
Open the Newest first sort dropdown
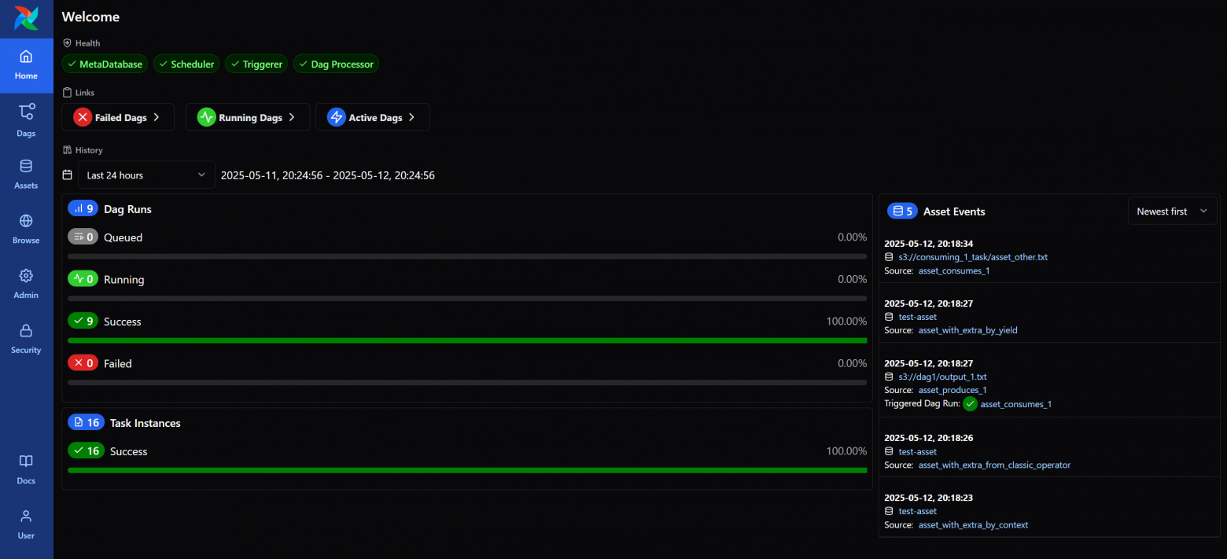(1172, 211)
